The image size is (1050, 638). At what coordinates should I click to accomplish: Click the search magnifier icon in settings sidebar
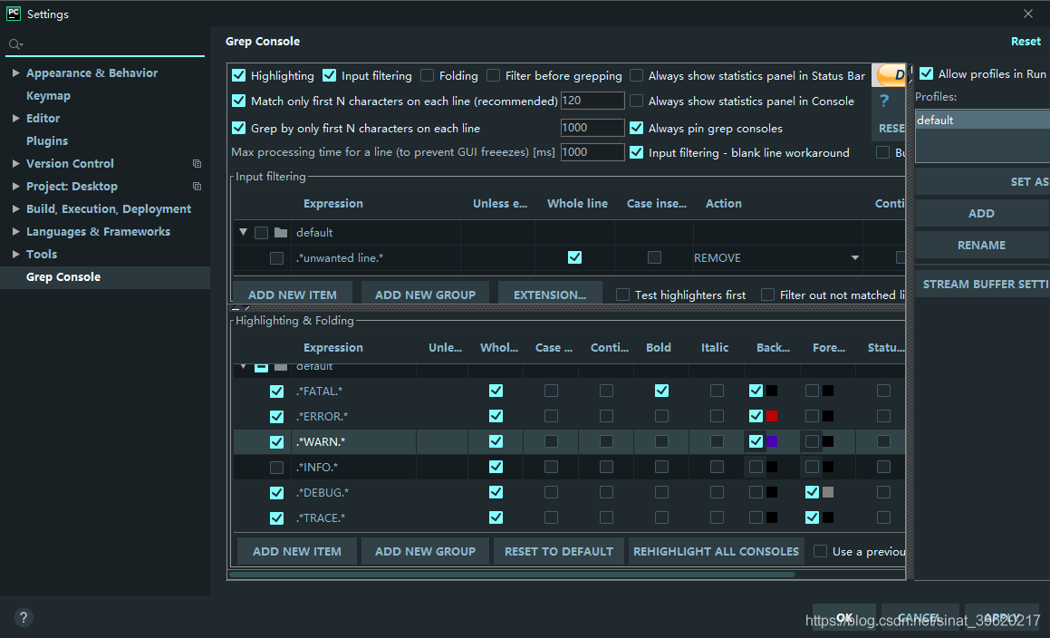[14, 44]
